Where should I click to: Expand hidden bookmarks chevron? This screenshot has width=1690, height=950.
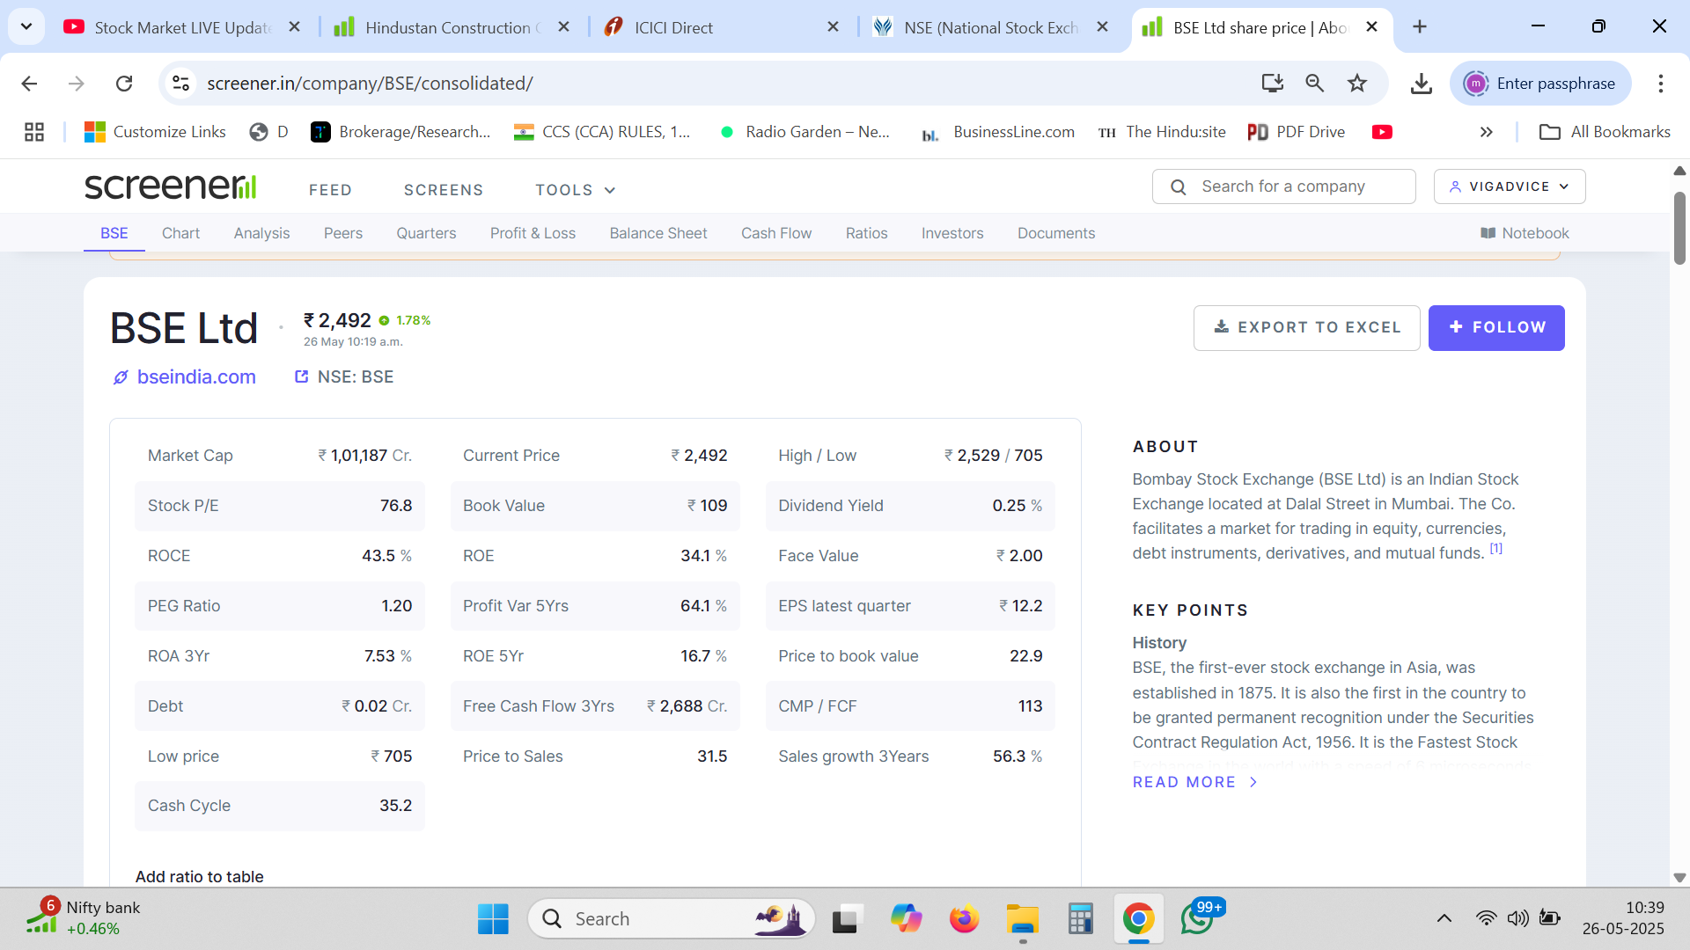tap(1487, 132)
